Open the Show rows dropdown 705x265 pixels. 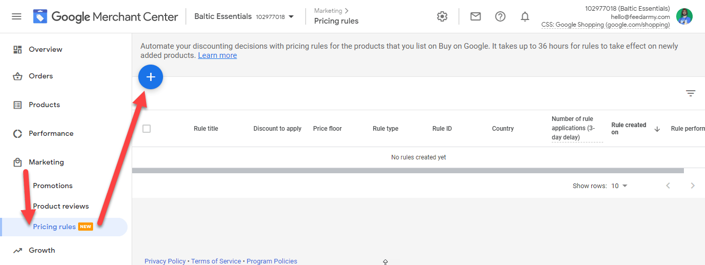pos(619,186)
